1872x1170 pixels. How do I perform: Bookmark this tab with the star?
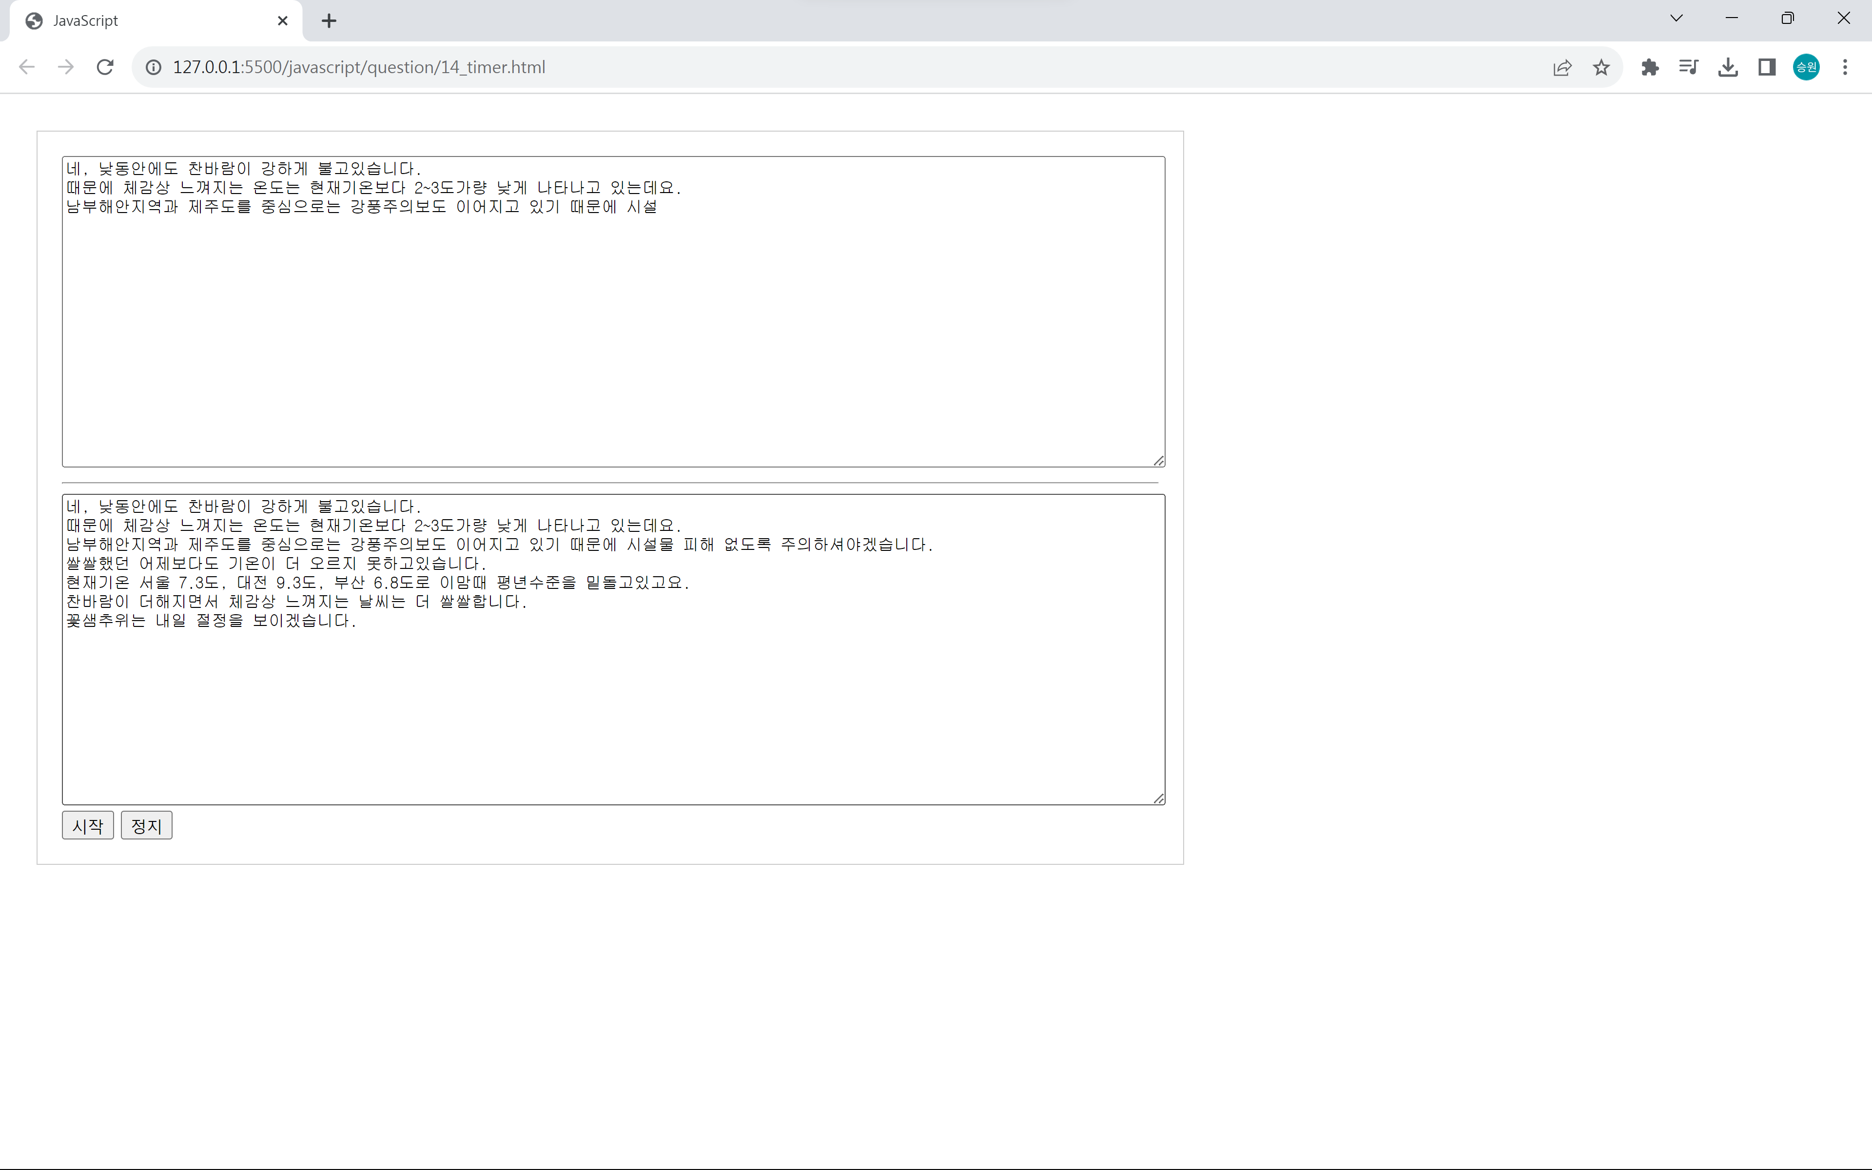(x=1601, y=67)
